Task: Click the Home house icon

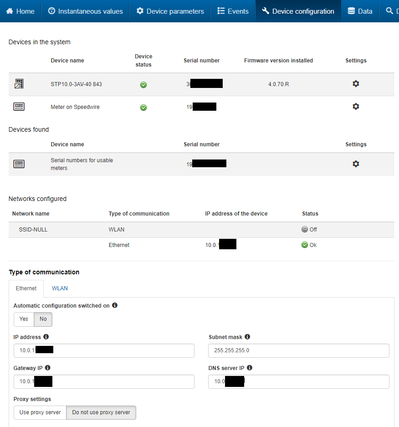Action: click(10, 11)
